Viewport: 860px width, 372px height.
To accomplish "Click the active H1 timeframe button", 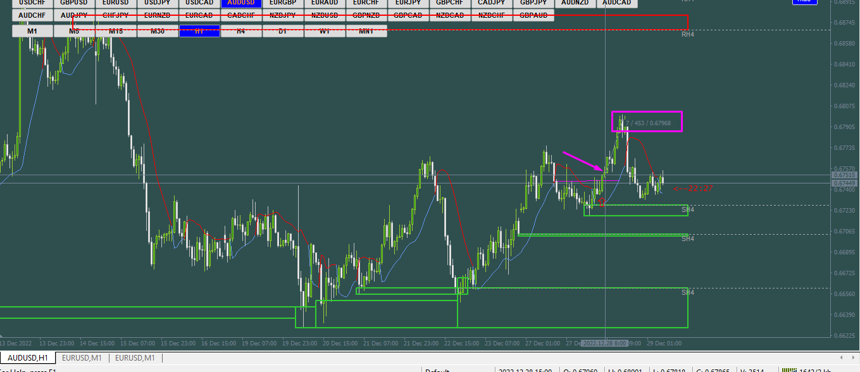I will 199,31.
